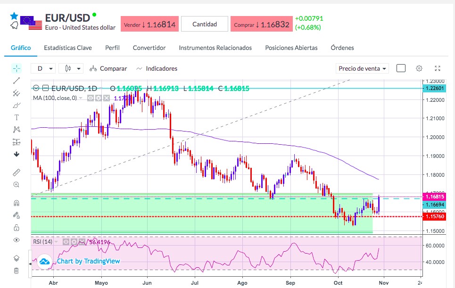Image resolution: width=455 pixels, height=288 pixels.
Task: Remove the RSI indicator with X
Action: pyautogui.click(x=82, y=242)
